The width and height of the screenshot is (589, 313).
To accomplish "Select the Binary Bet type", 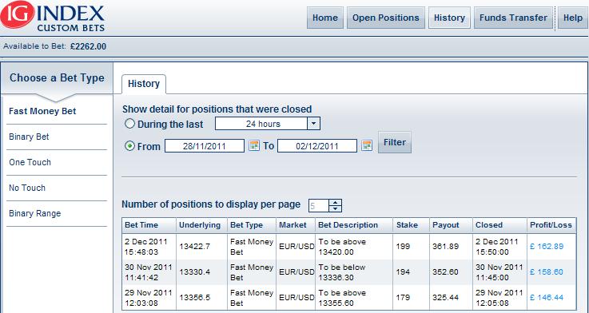I will (x=29, y=137).
